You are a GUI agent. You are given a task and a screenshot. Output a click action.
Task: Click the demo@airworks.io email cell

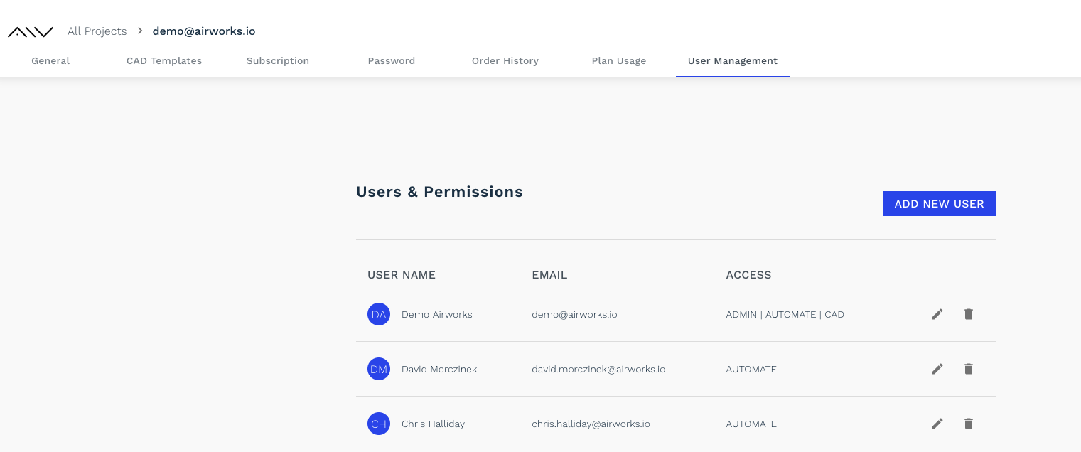tap(574, 314)
